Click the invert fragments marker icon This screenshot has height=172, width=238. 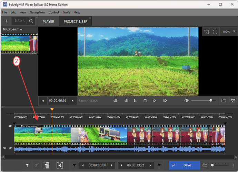click(x=46, y=165)
